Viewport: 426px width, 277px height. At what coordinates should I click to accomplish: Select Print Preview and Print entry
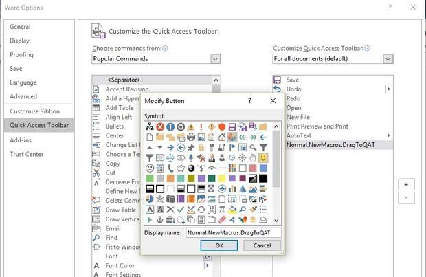(x=333, y=126)
